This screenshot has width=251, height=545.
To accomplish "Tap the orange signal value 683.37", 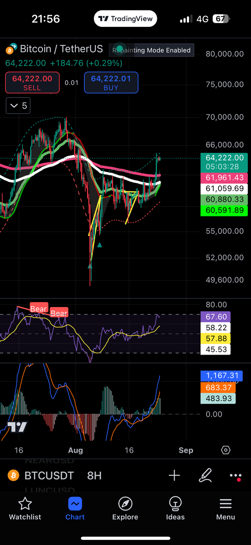I will tap(218, 387).
